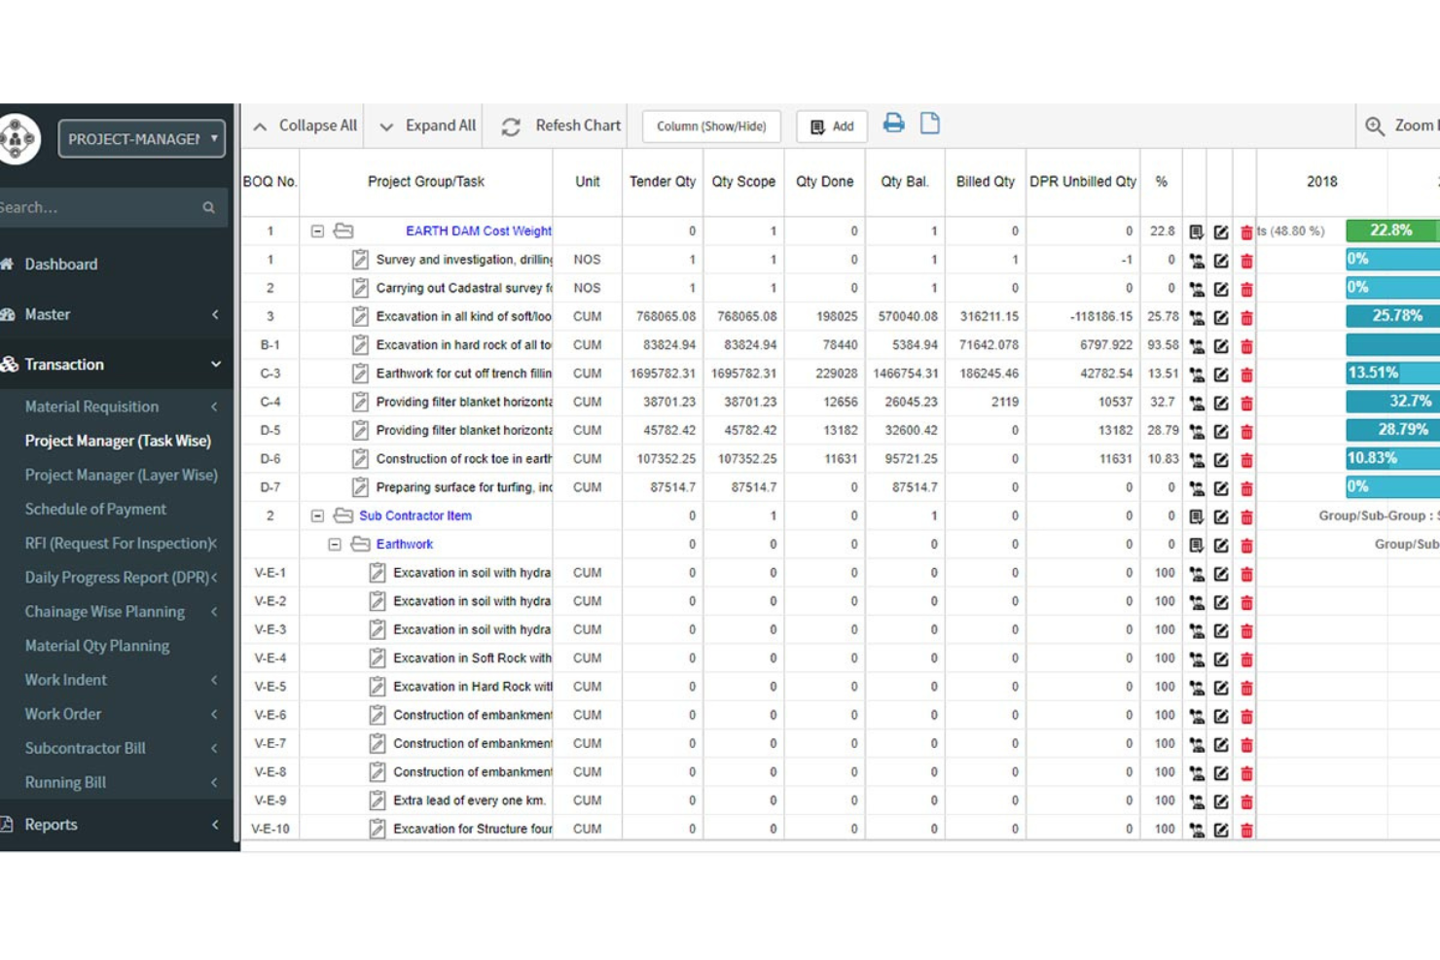Click task icon next to Survey and investigation
1440x960 pixels.
click(x=360, y=260)
